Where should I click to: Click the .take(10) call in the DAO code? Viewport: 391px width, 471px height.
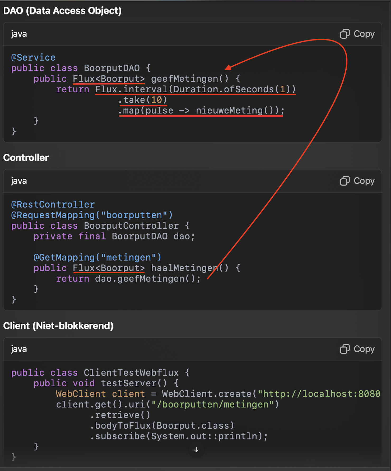pyautogui.click(x=143, y=100)
